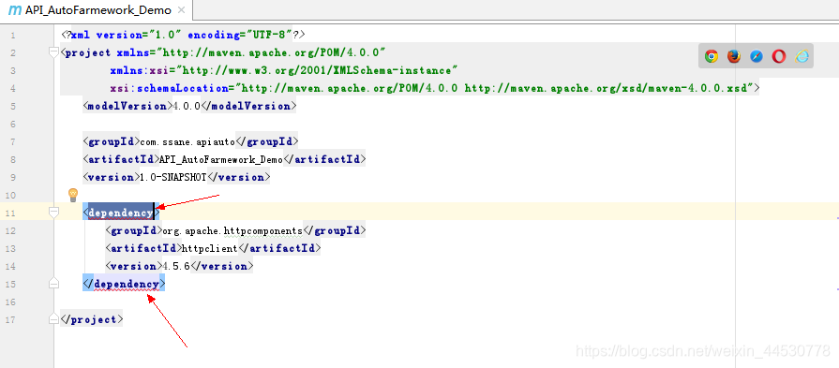Click the Maven icon on the editor tab

[x=16, y=10]
